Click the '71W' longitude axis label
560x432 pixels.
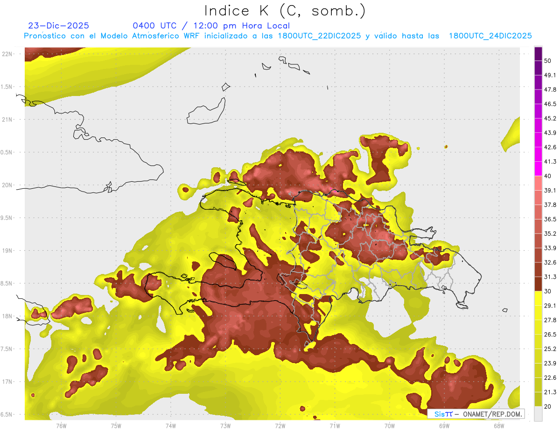(x=335, y=425)
